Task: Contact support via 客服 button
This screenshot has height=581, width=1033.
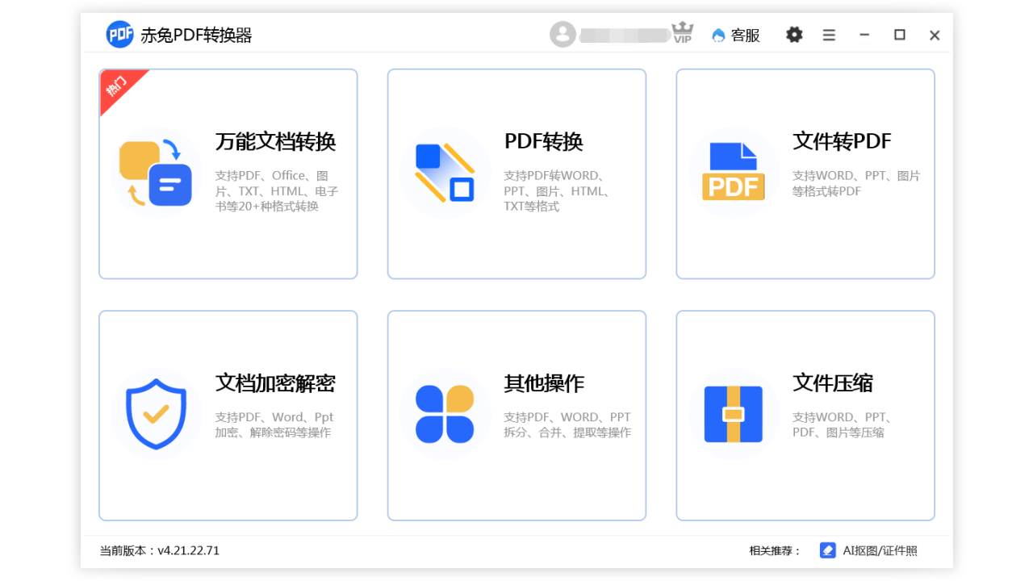Action: click(735, 35)
